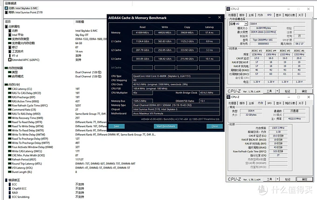Switch to 处理器 tab in the lower CPU-Z window
Viewport: 317px width, 200px height.
232,103
